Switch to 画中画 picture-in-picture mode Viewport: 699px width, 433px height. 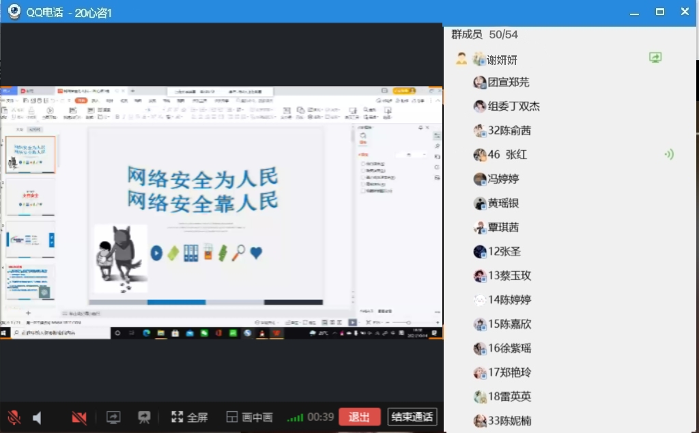[x=249, y=417]
